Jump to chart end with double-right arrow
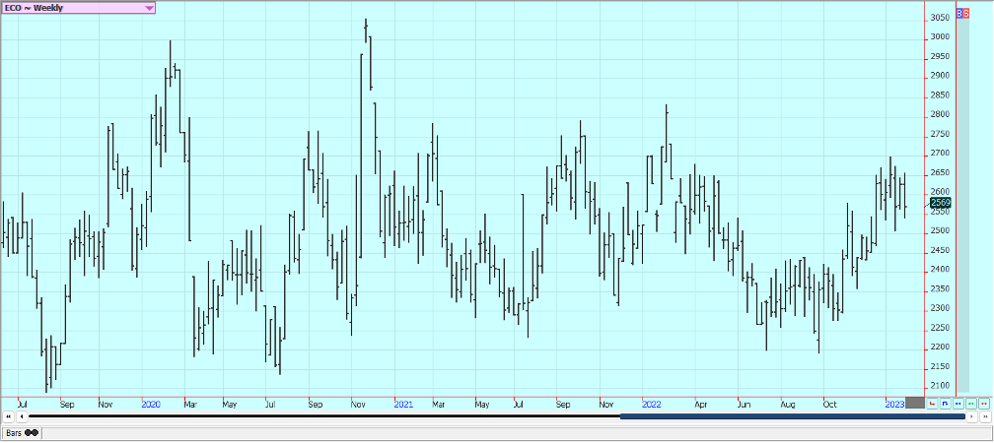The width and height of the screenshot is (994, 443). [983, 417]
